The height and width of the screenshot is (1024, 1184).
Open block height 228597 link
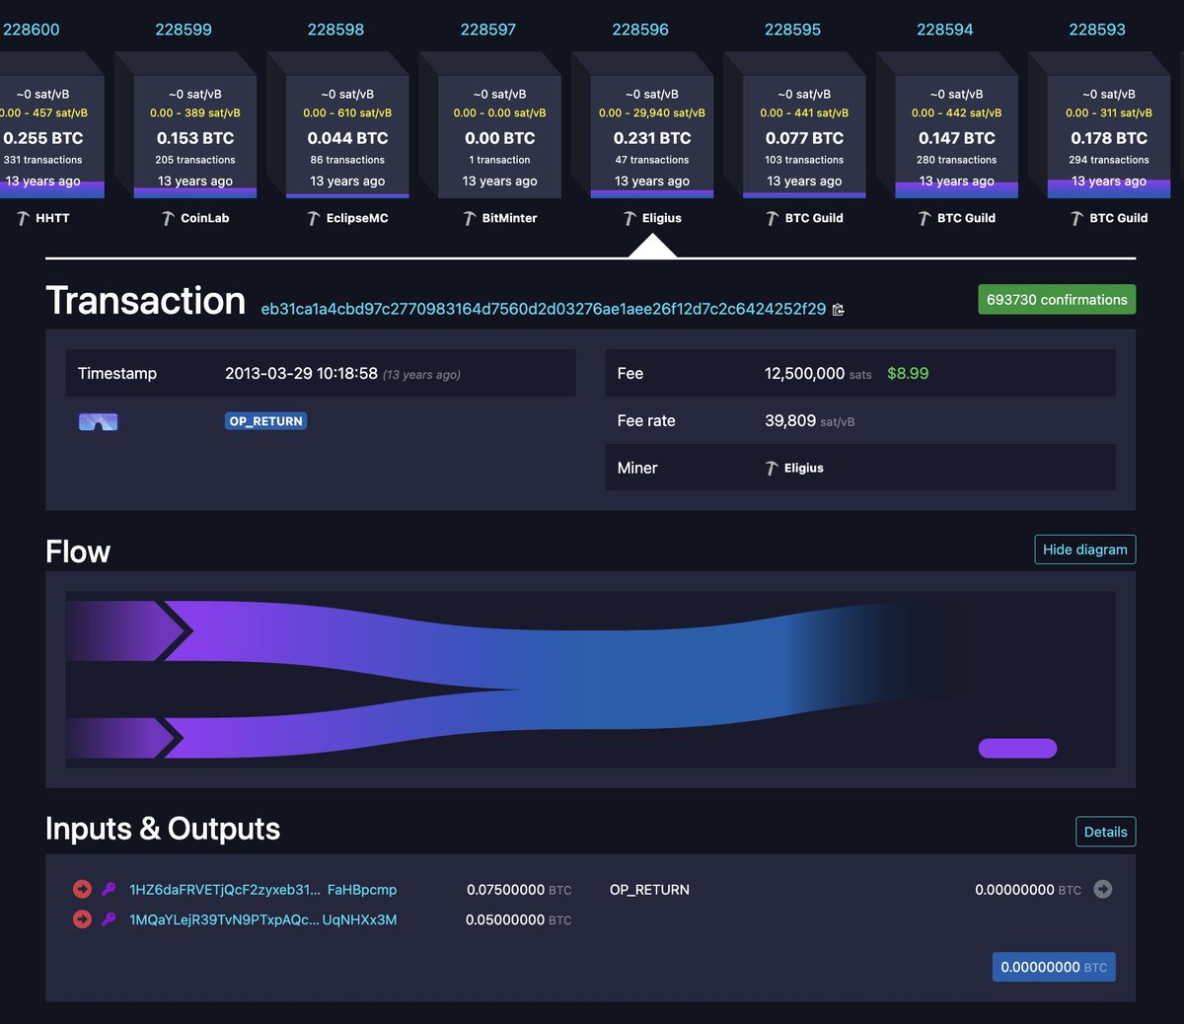(x=487, y=30)
